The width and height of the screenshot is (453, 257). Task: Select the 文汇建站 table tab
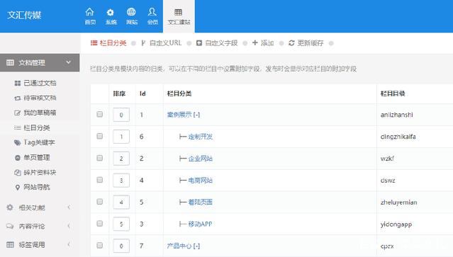click(x=179, y=16)
